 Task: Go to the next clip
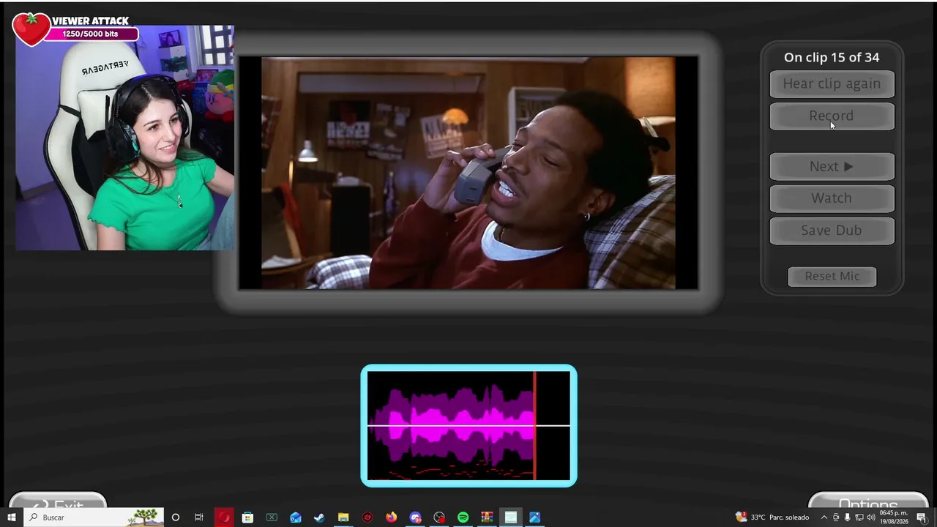pos(832,167)
